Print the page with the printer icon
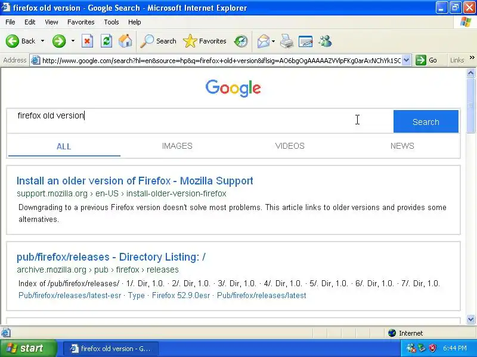 click(287, 41)
